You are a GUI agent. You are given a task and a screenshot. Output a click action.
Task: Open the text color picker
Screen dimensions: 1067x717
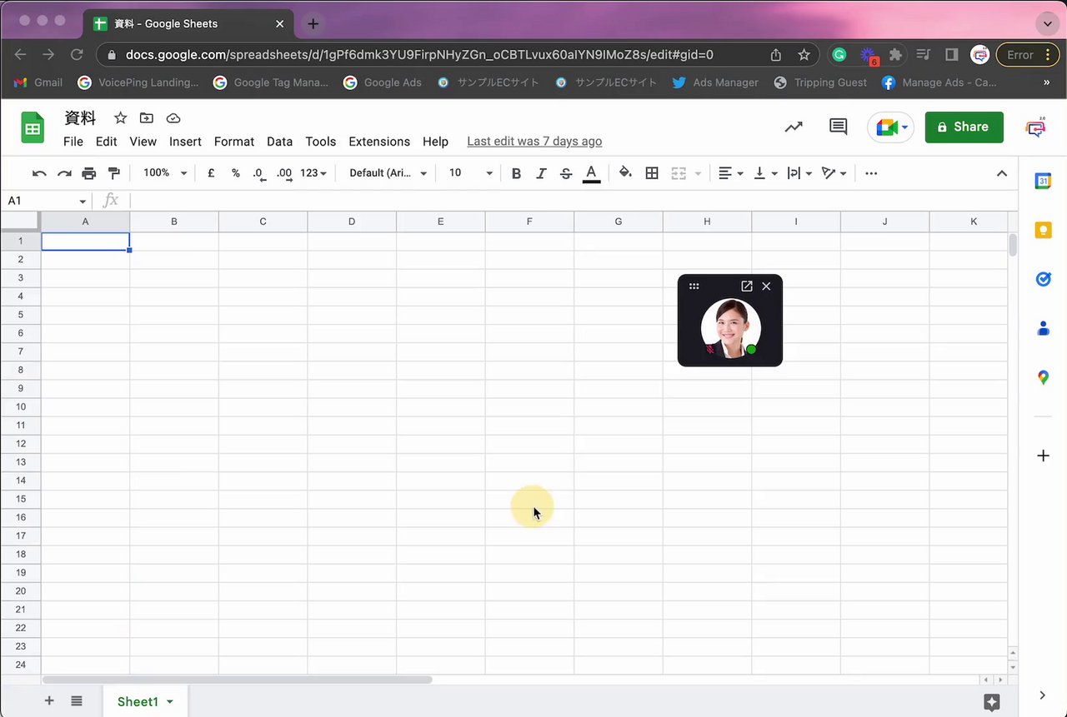pos(591,173)
